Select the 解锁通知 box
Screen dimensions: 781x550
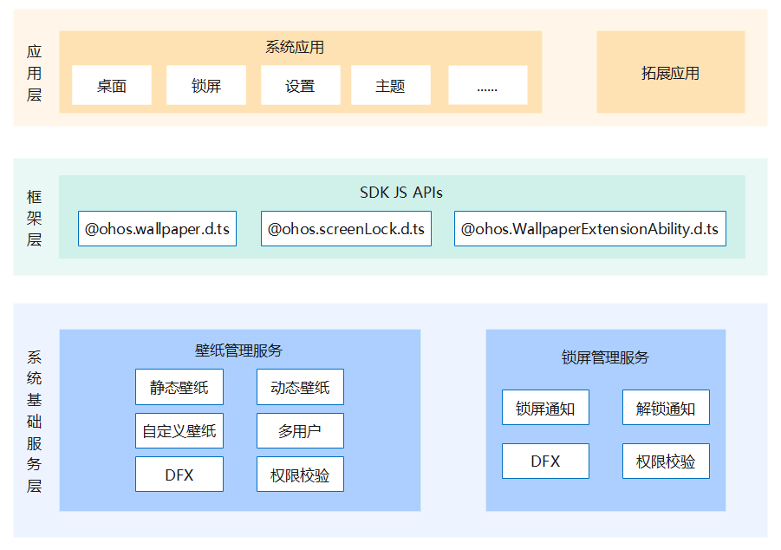(666, 408)
